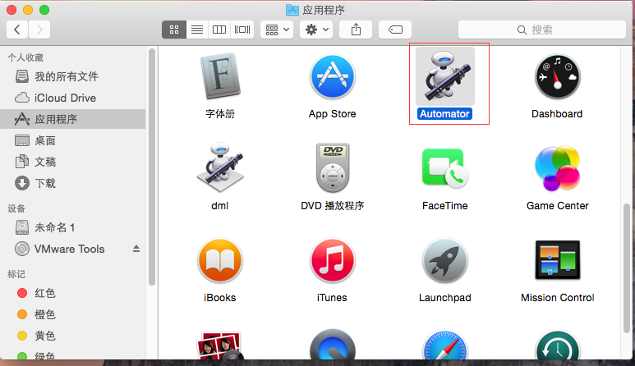Click the 设备 section header

(x=16, y=208)
